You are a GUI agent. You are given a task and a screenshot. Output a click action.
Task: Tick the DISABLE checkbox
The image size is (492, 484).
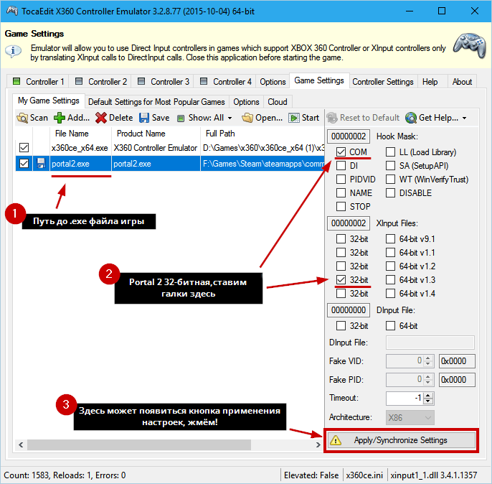(x=390, y=193)
